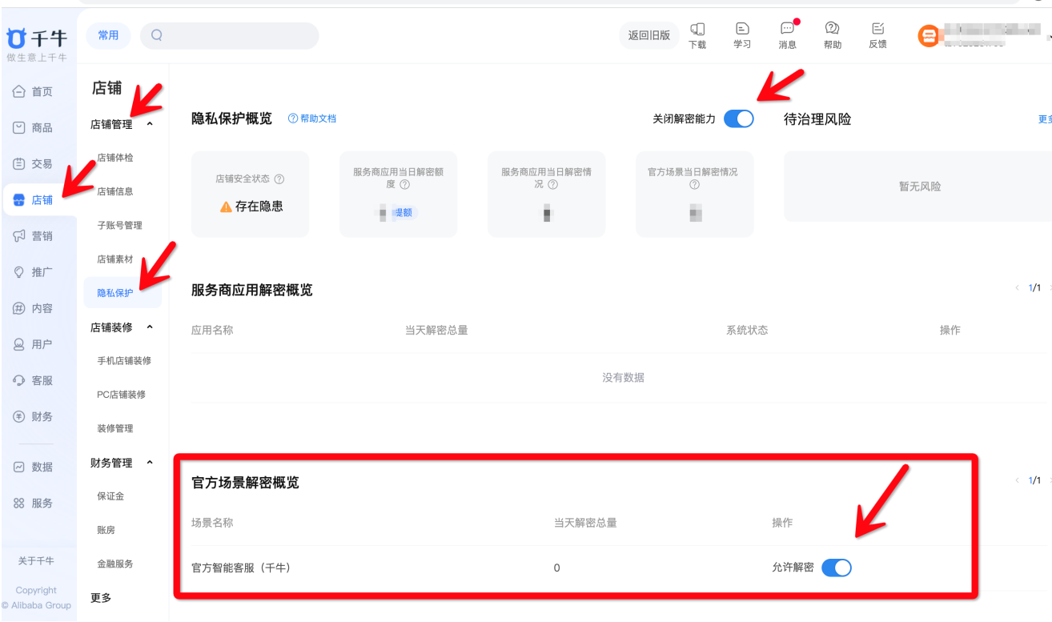This screenshot has height=622, width=1052.
Task: Open 店铺信息
Action: point(115,191)
